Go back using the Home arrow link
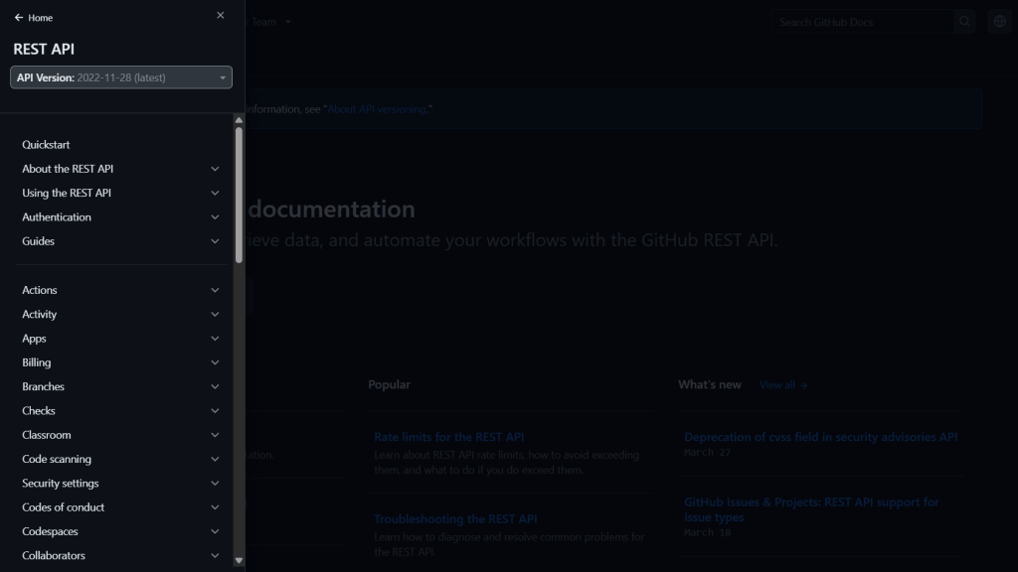The image size is (1018, 572). 34,18
